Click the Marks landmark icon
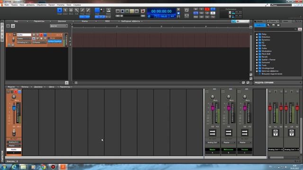Image resolution: width=303 pixels, height=170 pixels. [108, 10]
